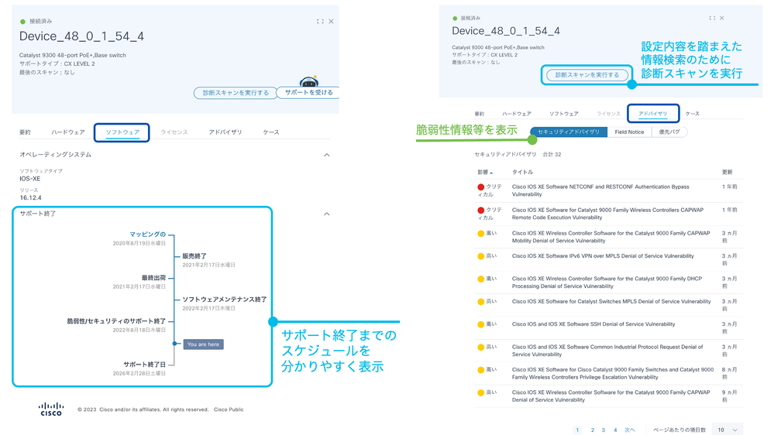Open SSH Denial of Service advisory
This screenshot has width=774, height=435.
point(593,324)
